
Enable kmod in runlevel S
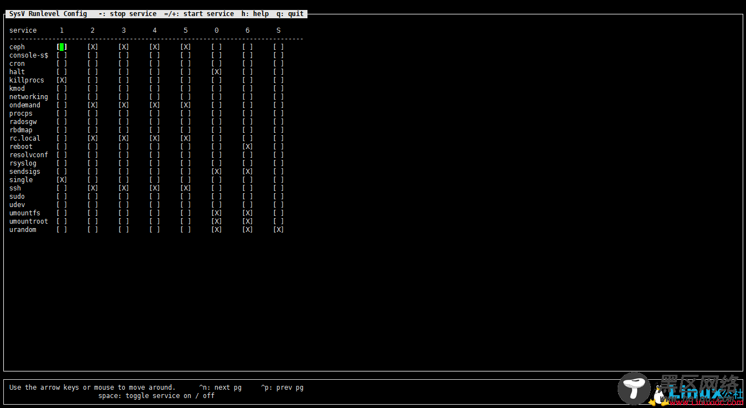279,89
